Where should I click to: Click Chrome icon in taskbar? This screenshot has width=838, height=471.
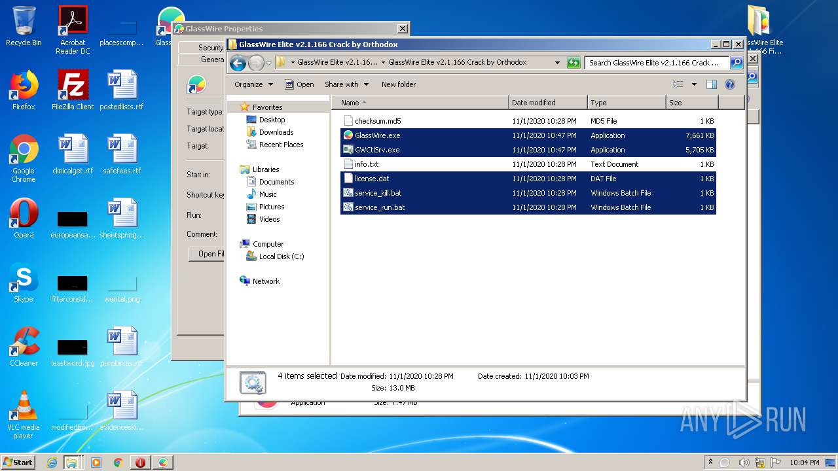(118, 462)
